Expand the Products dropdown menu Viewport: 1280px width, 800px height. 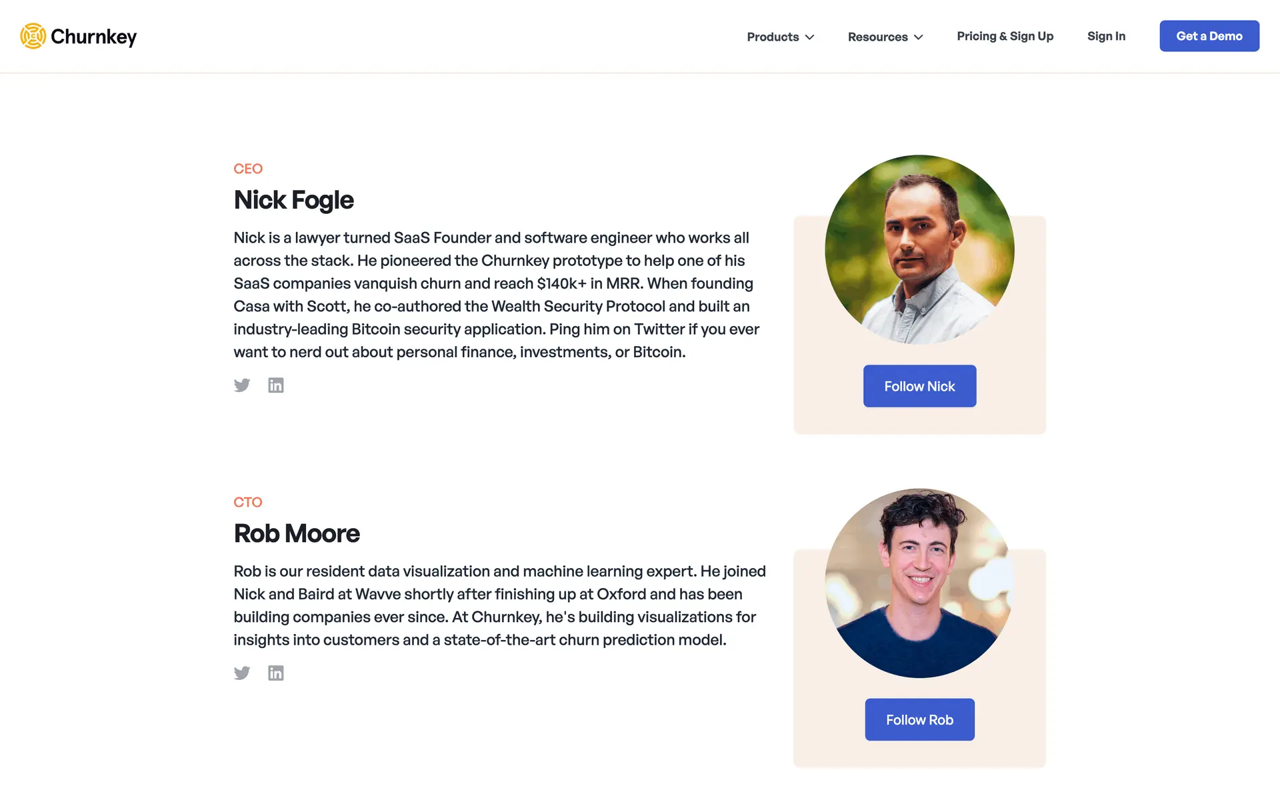coord(773,37)
